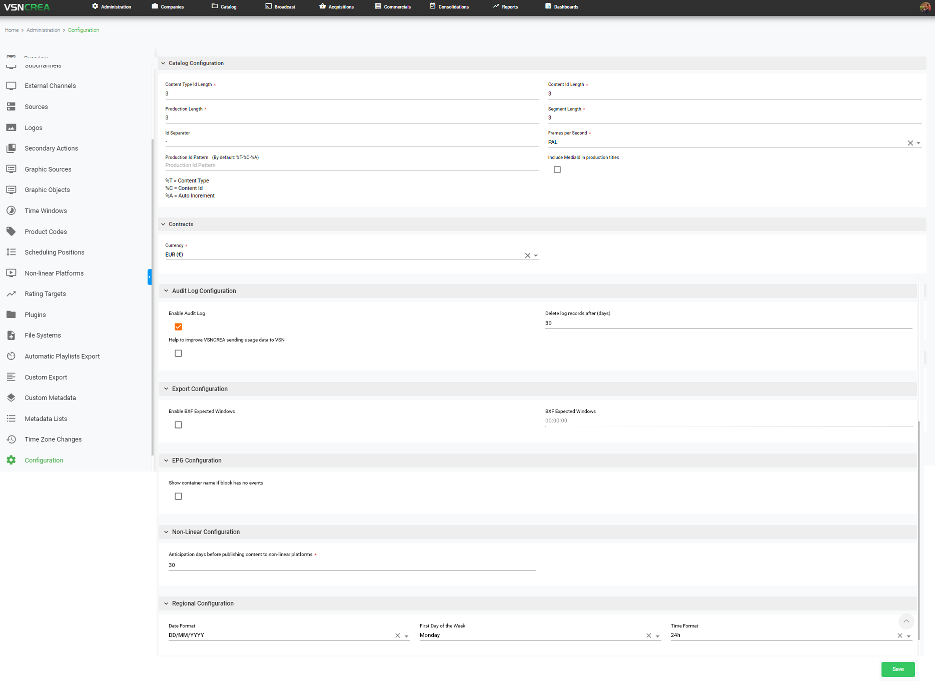This screenshot has width=935, height=684.
Task: Go to Administration breadcrumb link
Action: point(43,30)
